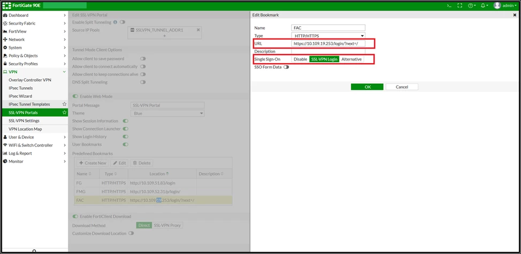Click OK to save bookmark
The width and height of the screenshot is (521, 254).
(367, 87)
